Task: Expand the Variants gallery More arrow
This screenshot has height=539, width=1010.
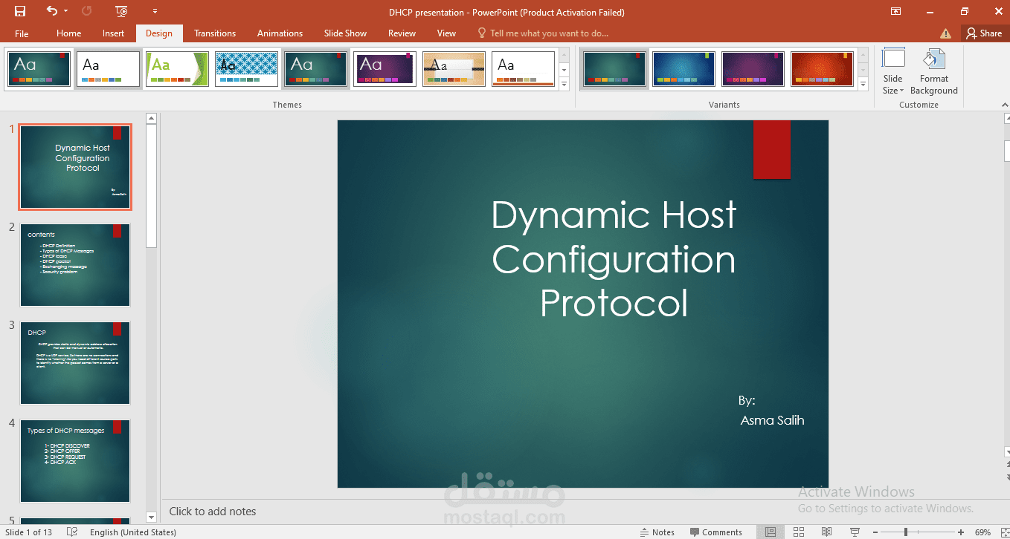Action: point(863,85)
